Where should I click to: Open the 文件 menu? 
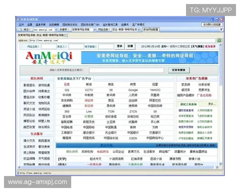click(x=21, y=24)
